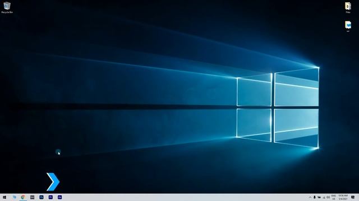Open the clock and date flyout
Viewport: 359px width, 201px height.
pos(343,197)
